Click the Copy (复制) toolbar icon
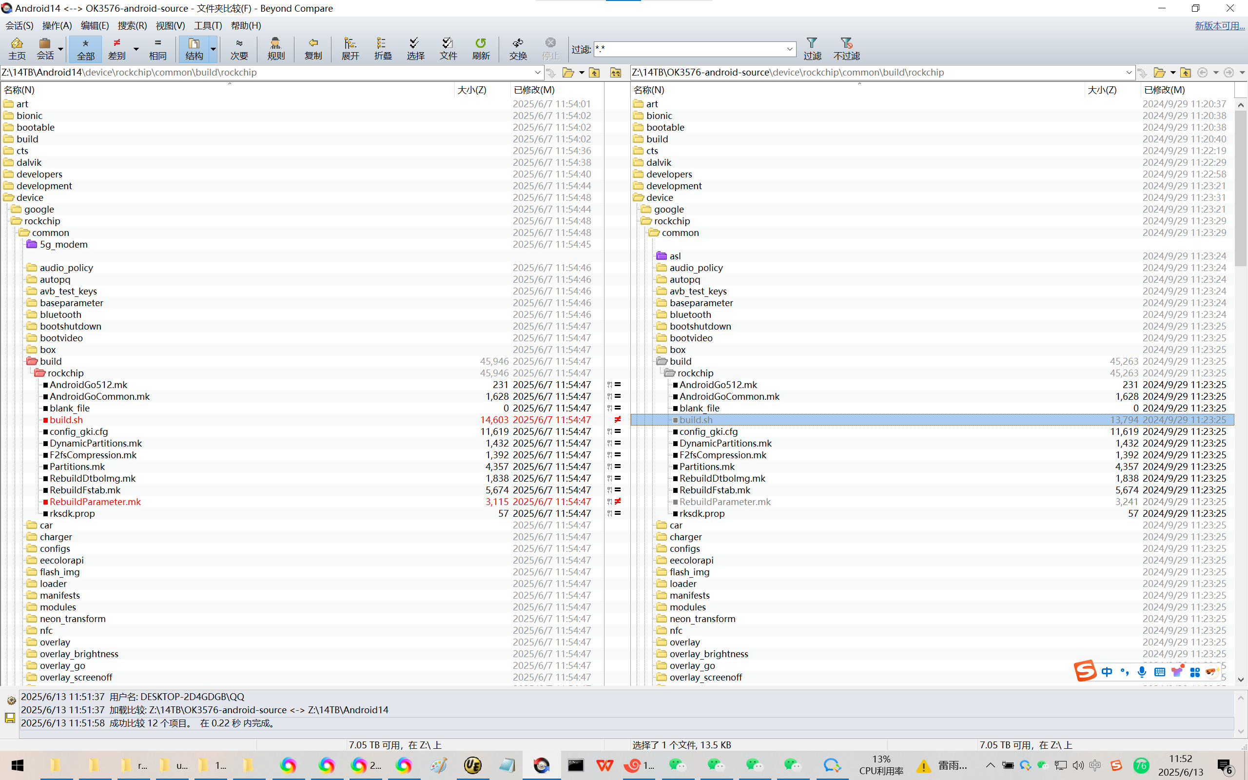 [313, 48]
